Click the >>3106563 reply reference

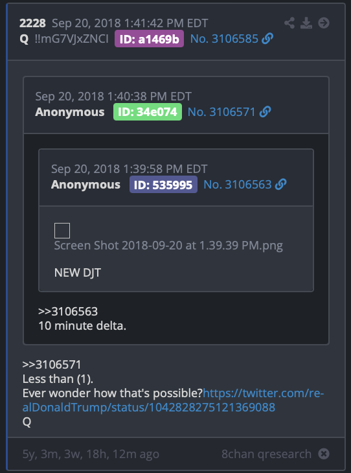coord(68,311)
